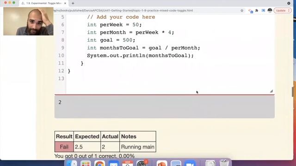This screenshot has width=296, height=166.
Task: Click line number 10 in the gutter
Action: (x=61, y=55)
